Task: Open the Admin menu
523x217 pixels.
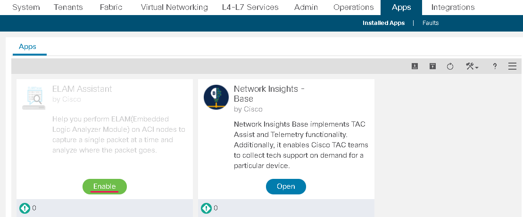Action: 306,8
